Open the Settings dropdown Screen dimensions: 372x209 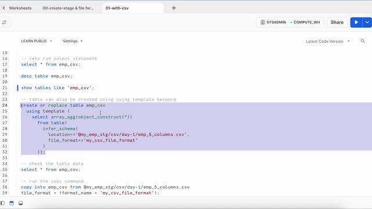click(73, 41)
